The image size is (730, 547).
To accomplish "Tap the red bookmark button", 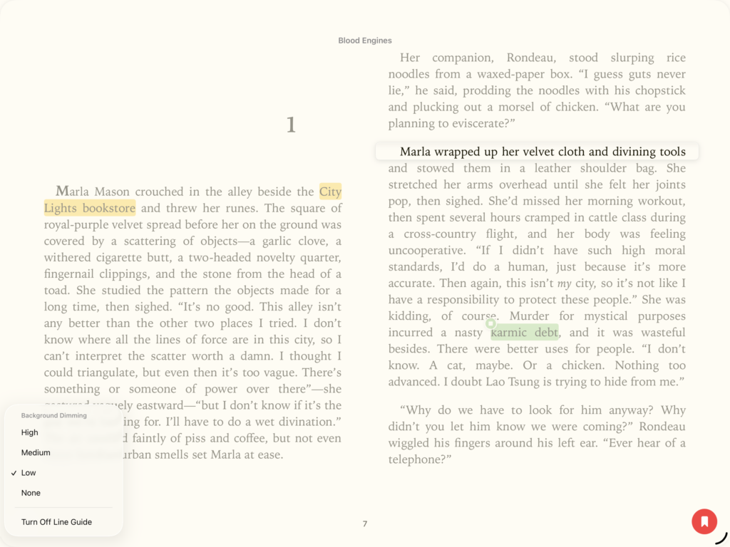I will click(x=704, y=521).
